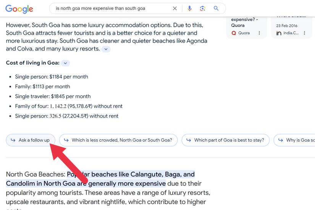315x210 pixels.
Task: Open Google Lens image search icon
Action: (202, 8)
